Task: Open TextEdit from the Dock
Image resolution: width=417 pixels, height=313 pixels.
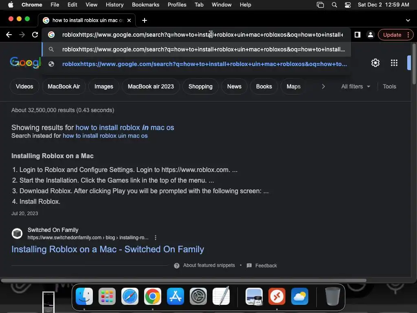Action: (x=221, y=296)
